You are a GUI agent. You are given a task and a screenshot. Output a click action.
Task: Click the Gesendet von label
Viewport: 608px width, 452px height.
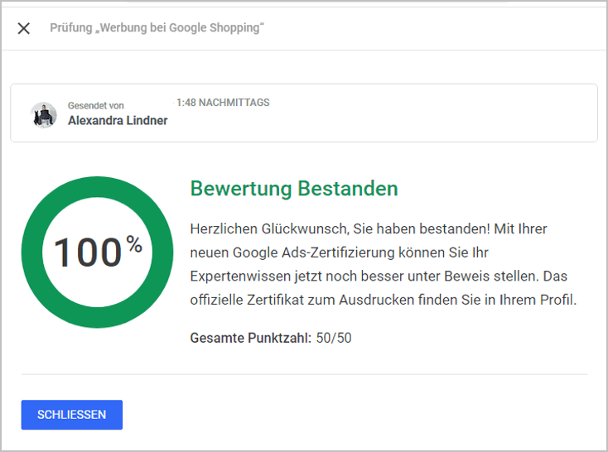click(96, 105)
